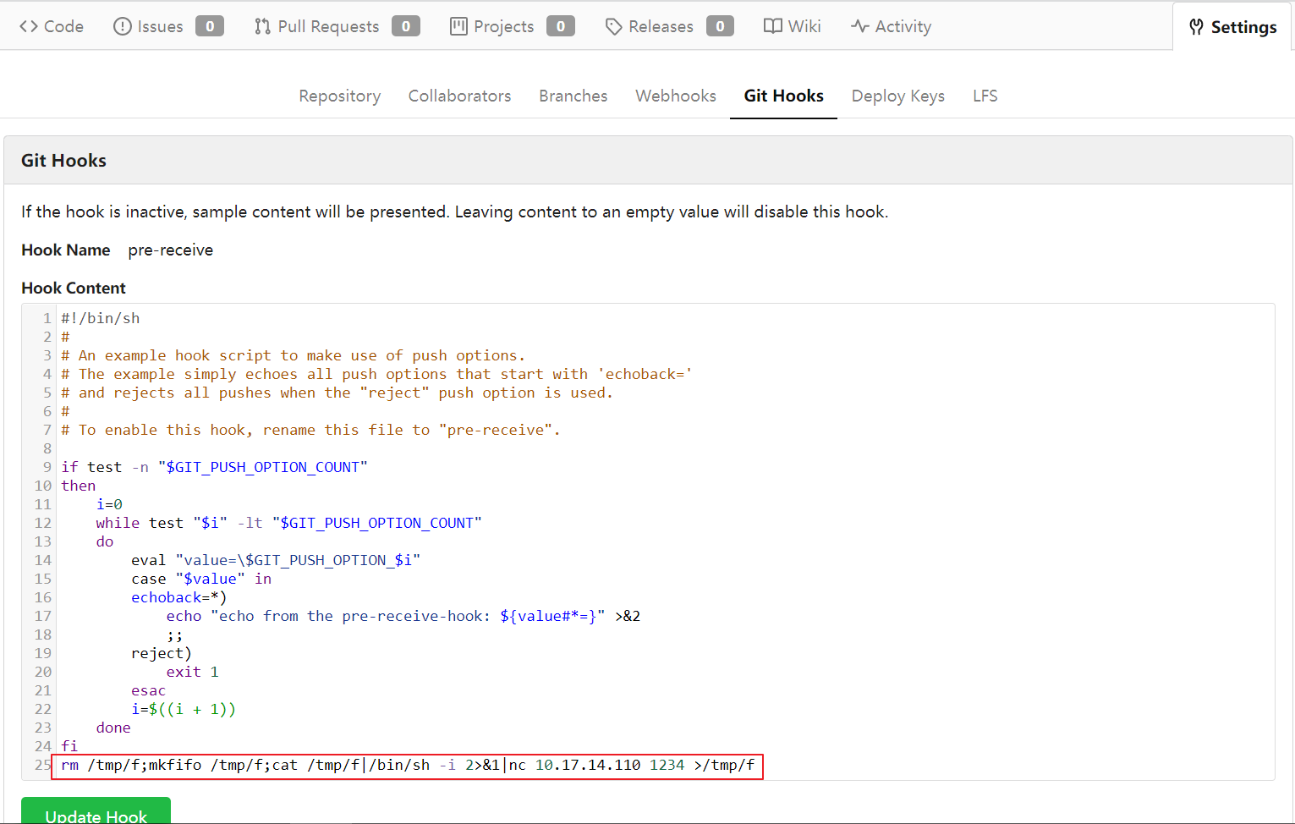The width and height of the screenshot is (1295, 824).
Task: Click line 9 'if test -n' statement
Action: pyautogui.click(x=214, y=467)
